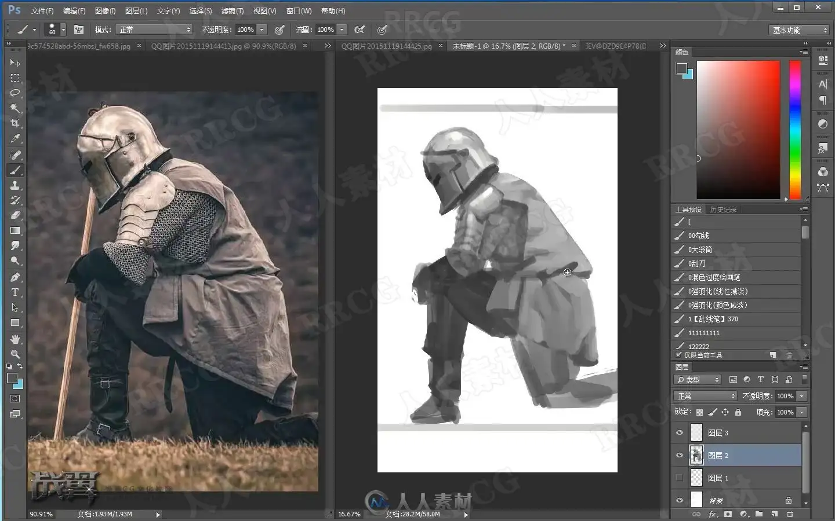Select the Hand tool
835x521 pixels.
[15, 339]
